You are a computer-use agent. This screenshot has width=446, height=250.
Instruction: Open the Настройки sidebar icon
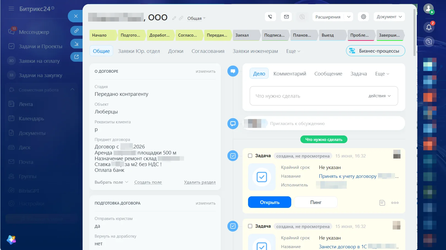pyautogui.click(x=11, y=204)
